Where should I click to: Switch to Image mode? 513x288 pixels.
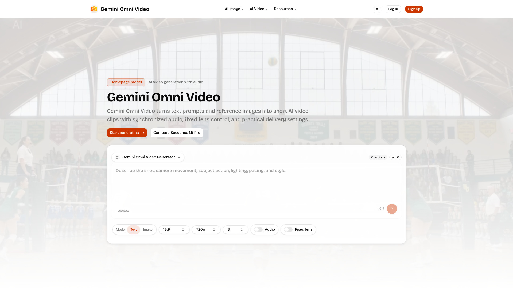[148, 230]
